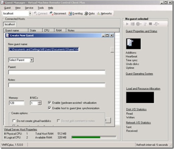174x149 pixels.
Task: Open Load and Resource Allocation link
Action: click(x=143, y=89)
